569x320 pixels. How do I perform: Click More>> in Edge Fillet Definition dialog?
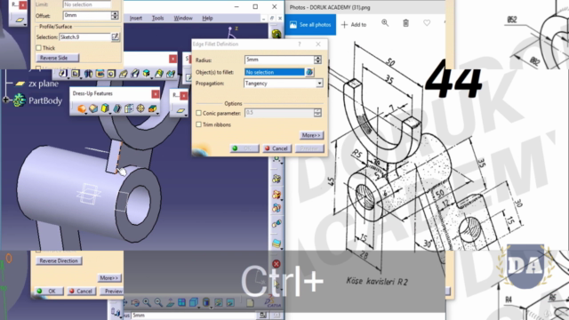[311, 135]
